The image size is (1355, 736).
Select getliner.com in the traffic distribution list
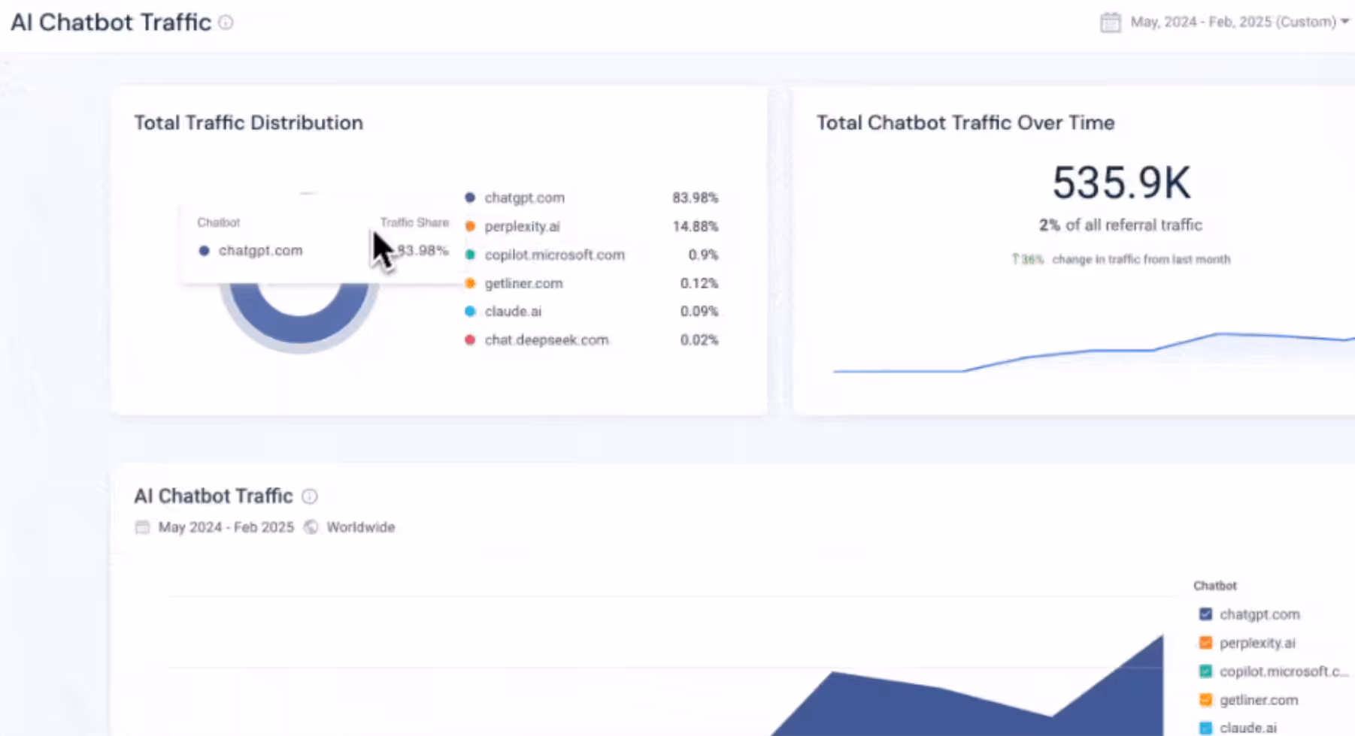[523, 283]
